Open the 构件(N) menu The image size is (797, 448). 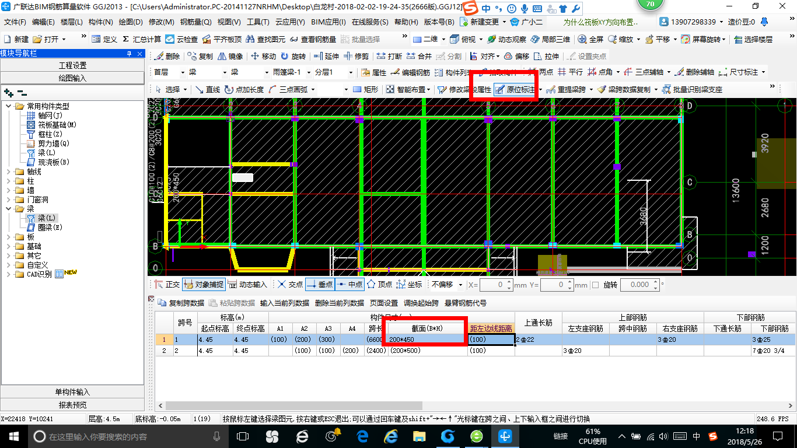(x=100, y=22)
